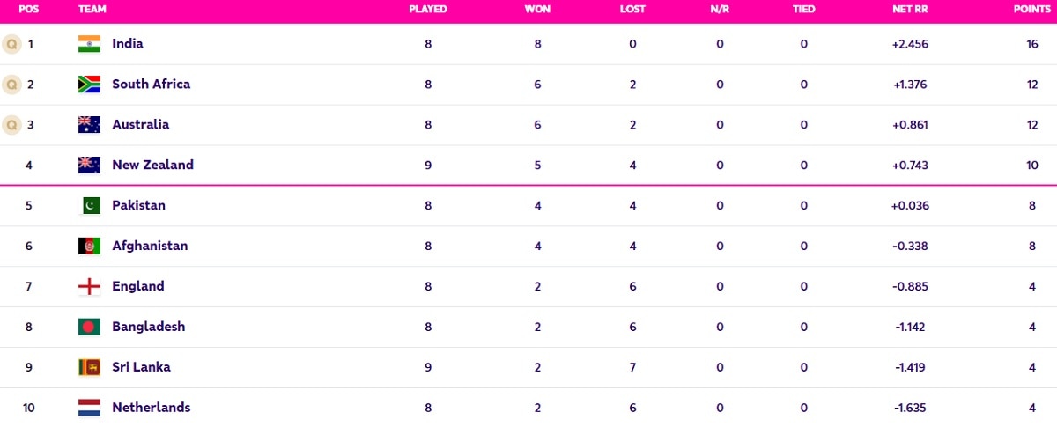Click the New Zealand flag icon

(89, 165)
